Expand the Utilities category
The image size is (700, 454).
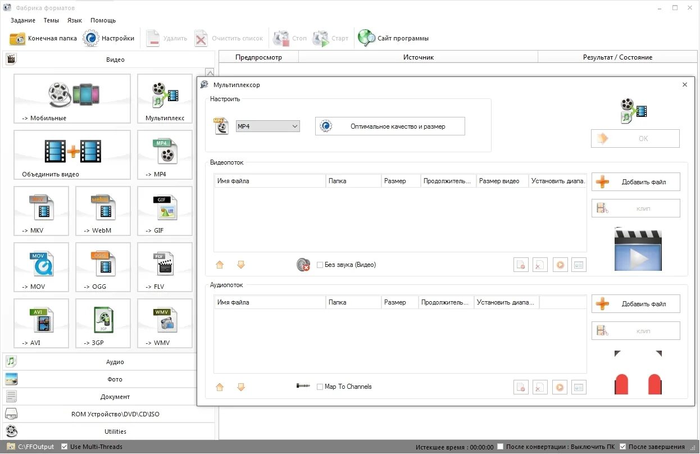108,432
